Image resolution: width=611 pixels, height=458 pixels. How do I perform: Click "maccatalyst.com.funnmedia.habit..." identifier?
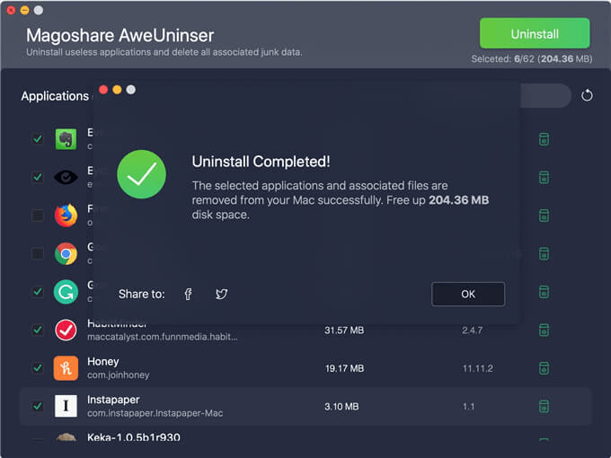click(x=162, y=337)
